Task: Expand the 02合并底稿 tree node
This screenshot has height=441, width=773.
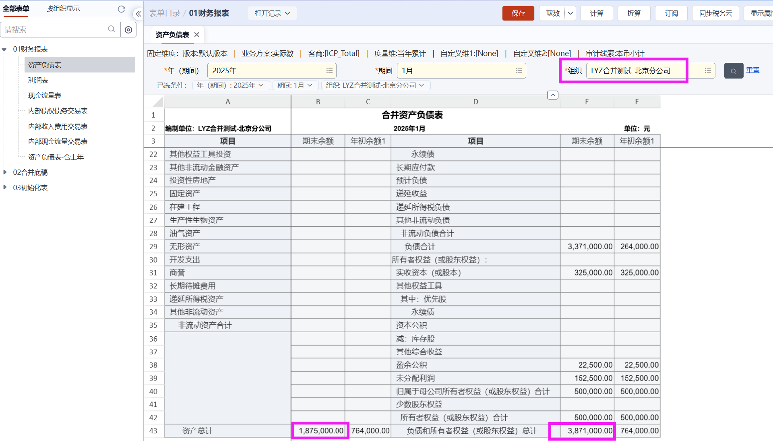Action: pos(5,172)
